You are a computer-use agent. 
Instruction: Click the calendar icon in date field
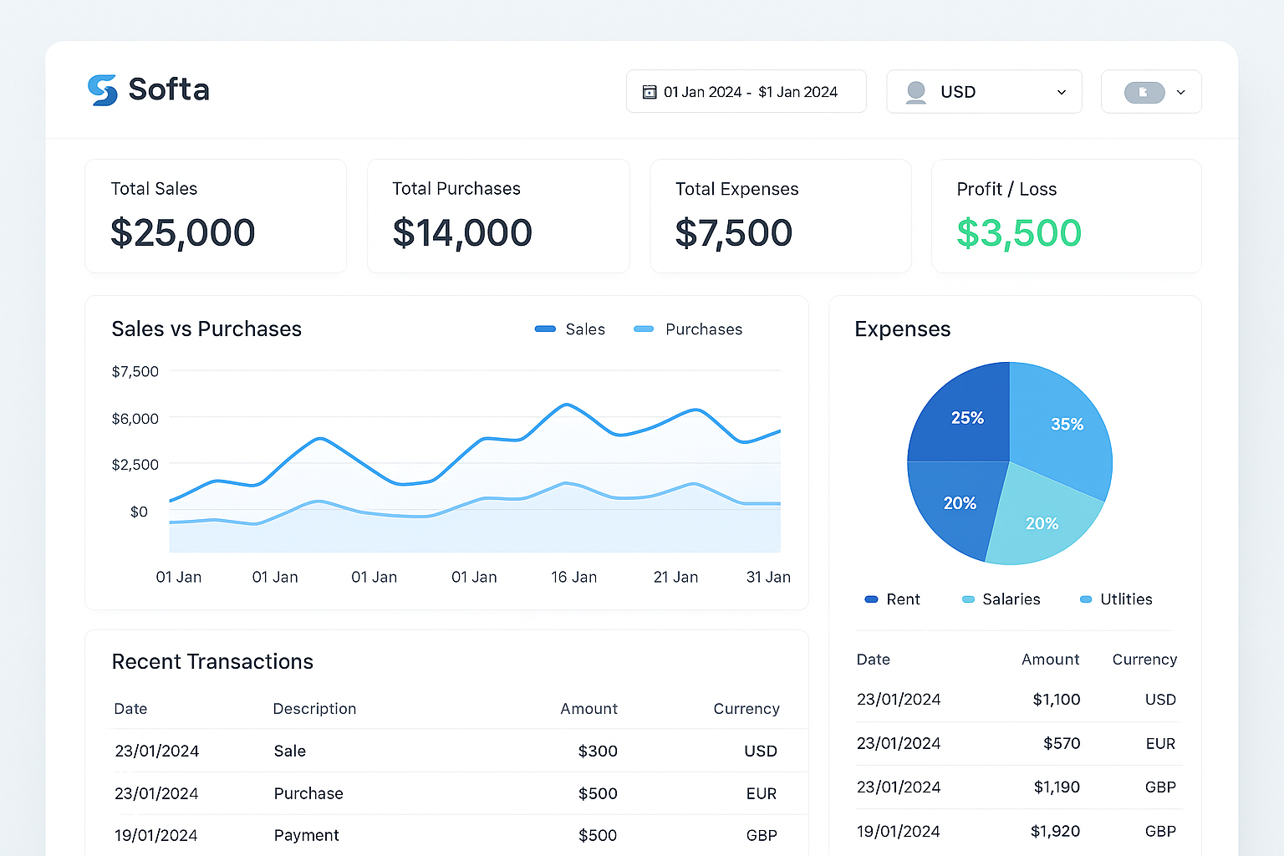[649, 92]
